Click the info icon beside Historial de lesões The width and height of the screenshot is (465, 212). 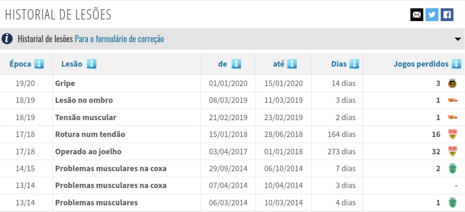(x=7, y=39)
